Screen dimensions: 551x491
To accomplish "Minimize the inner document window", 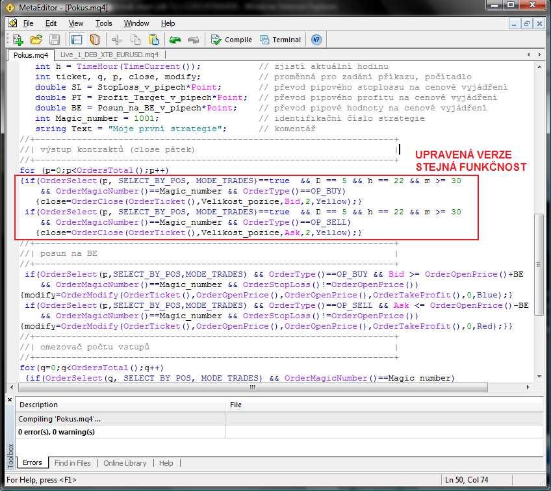I will tap(514, 23).
